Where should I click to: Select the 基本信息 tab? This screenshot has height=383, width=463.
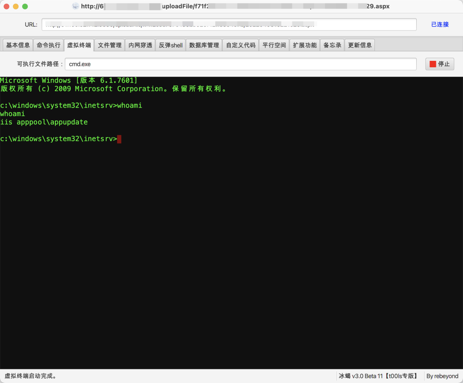[17, 45]
